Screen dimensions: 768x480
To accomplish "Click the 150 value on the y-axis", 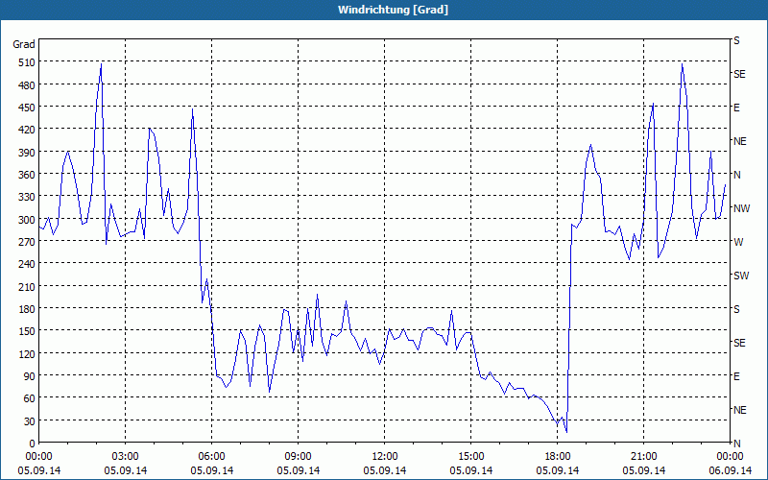I will click(27, 331).
